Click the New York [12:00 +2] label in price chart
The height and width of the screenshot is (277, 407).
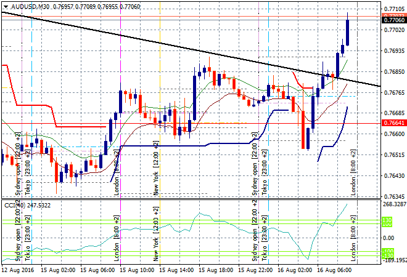[x=156, y=168]
